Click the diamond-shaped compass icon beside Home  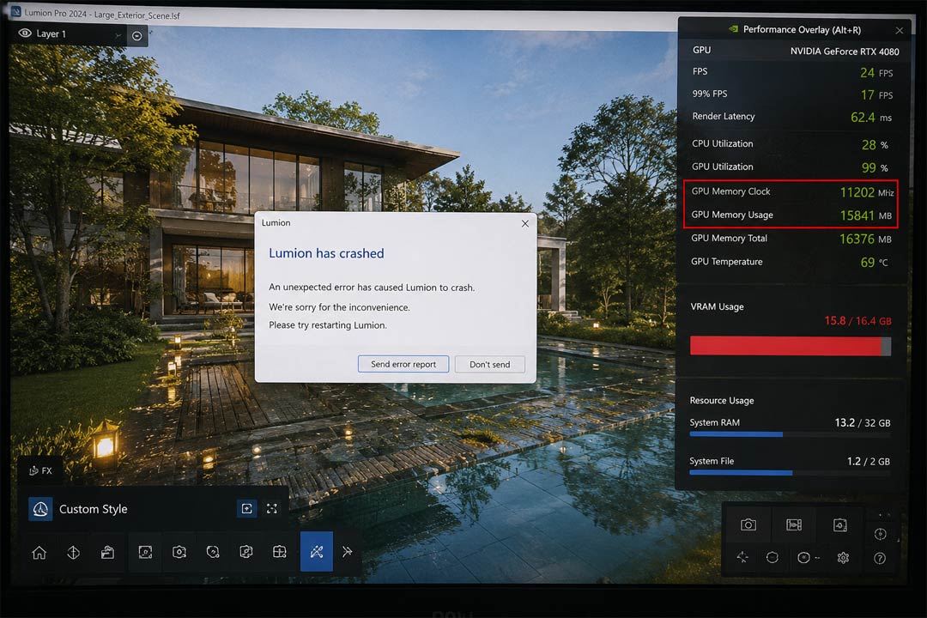coord(73,553)
